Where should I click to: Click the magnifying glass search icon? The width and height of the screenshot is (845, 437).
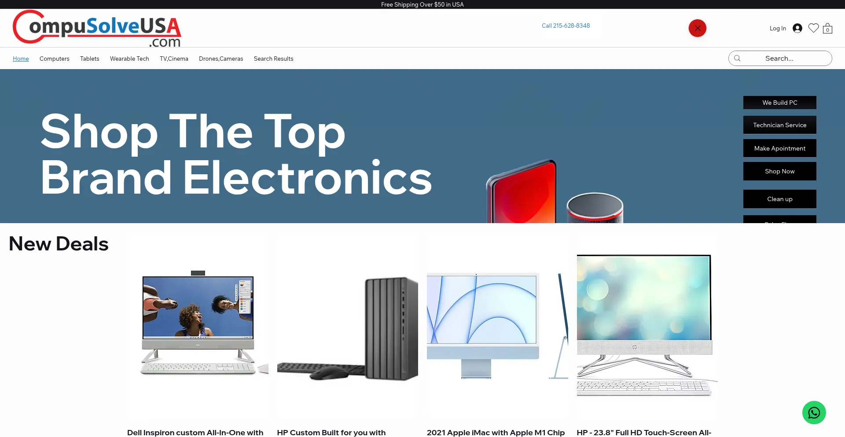click(738, 58)
